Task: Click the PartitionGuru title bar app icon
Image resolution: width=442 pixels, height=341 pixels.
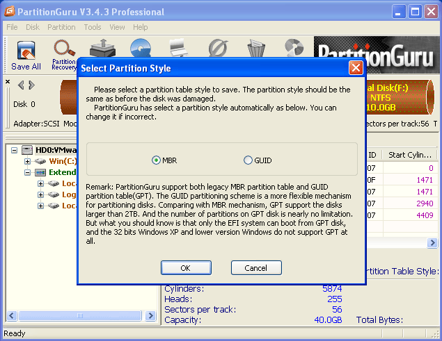Action: (10, 11)
